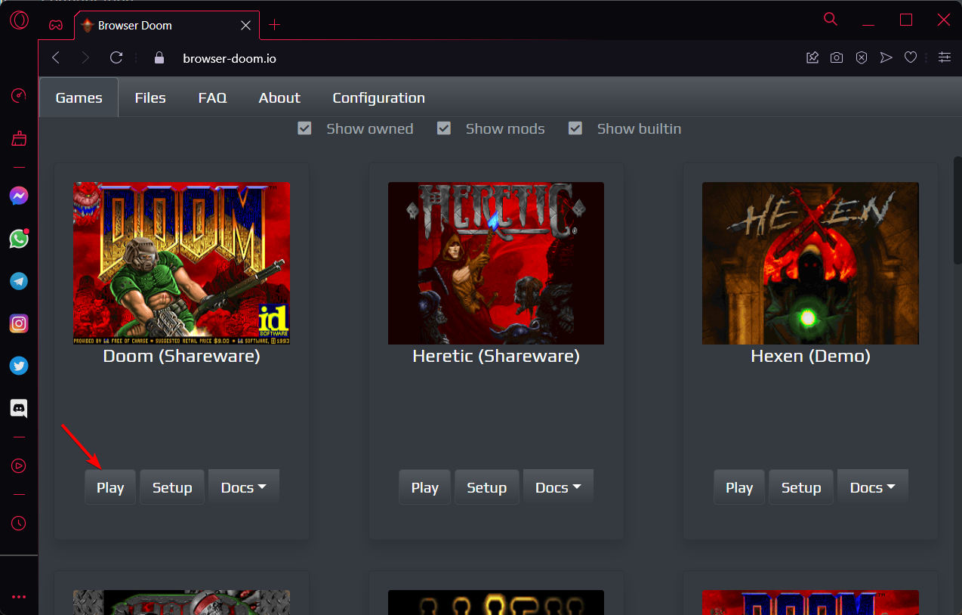
Task: Switch to the Configuration tab
Action: [378, 97]
